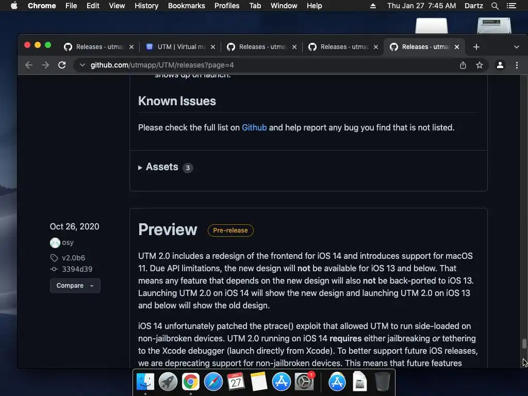Open Calendar from the Dock

(236, 382)
